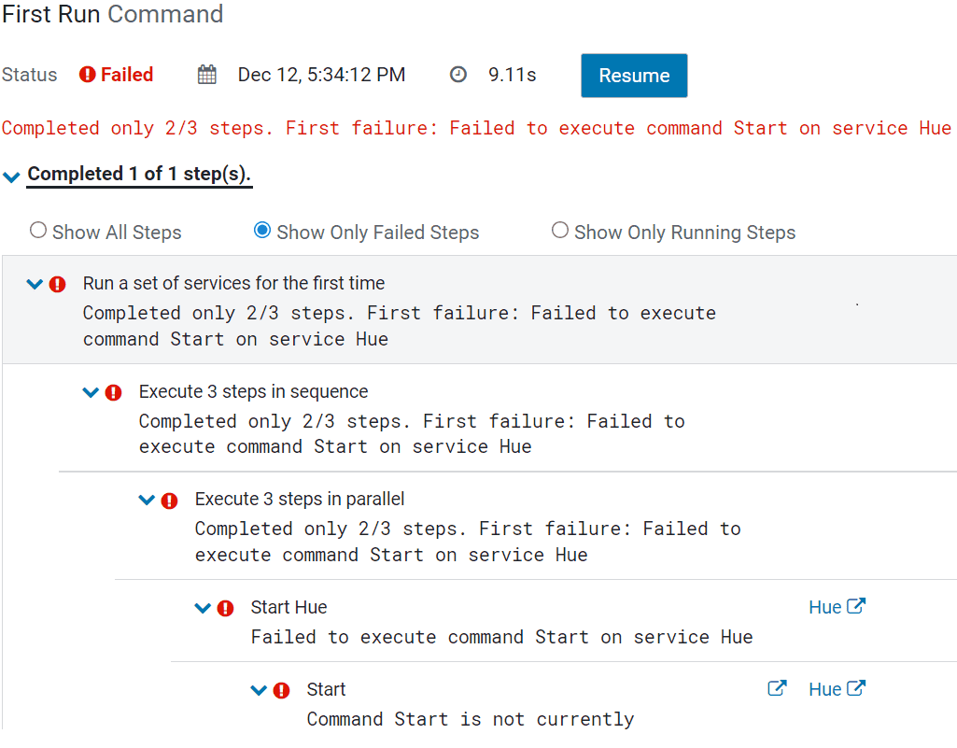Click error icon beside 'Start Hue'
Screen dimensions: 957x748
226,608
